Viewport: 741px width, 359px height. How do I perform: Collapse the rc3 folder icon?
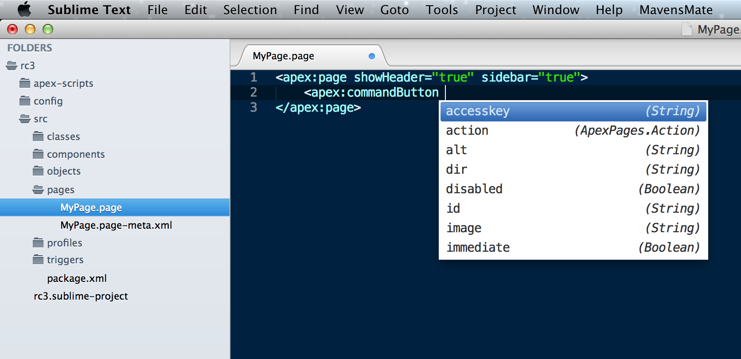pos(12,66)
